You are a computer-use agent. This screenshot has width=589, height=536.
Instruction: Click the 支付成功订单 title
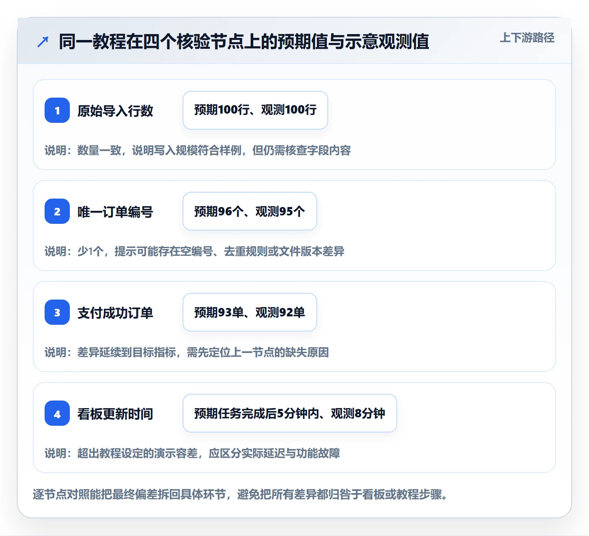[115, 313]
